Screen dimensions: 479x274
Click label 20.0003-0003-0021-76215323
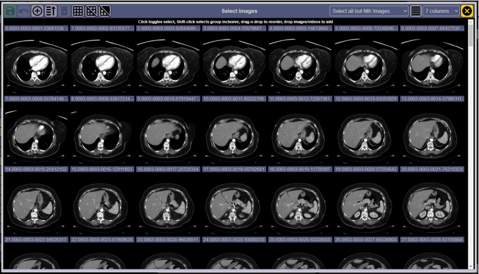432,169
